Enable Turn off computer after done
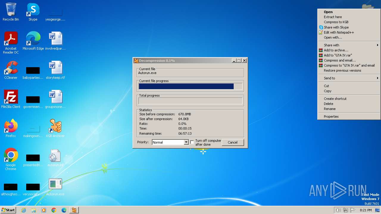 coord(192,142)
